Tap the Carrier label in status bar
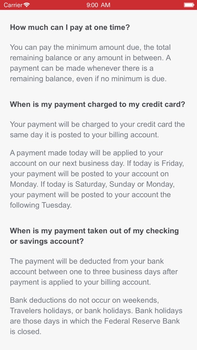 coord(13,5)
